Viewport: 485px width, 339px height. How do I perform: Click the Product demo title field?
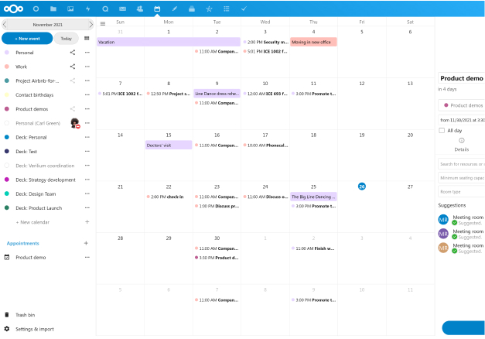pyautogui.click(x=462, y=78)
